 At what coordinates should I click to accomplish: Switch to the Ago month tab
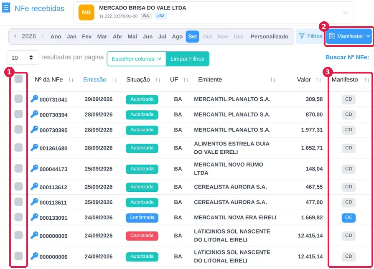(177, 36)
